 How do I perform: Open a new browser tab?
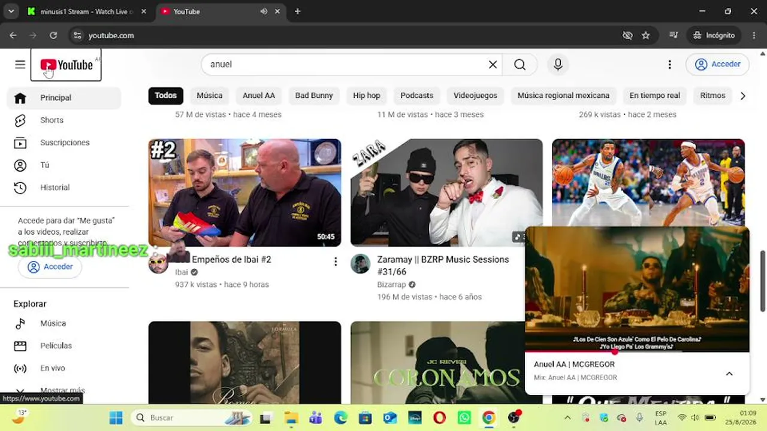(x=297, y=11)
